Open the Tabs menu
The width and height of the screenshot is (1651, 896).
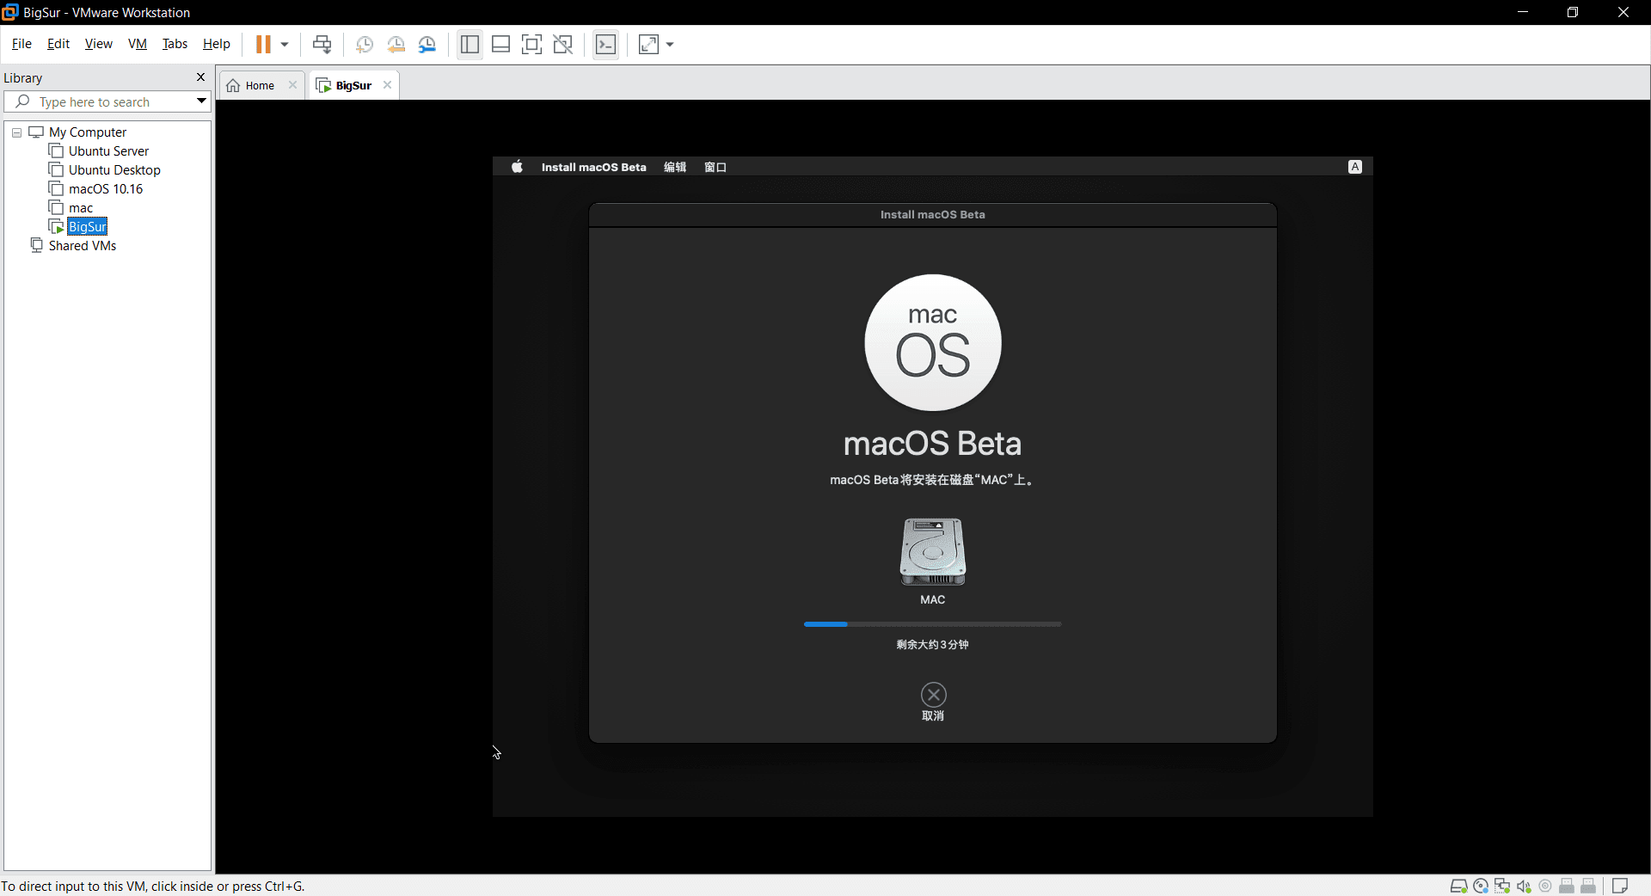tap(175, 44)
